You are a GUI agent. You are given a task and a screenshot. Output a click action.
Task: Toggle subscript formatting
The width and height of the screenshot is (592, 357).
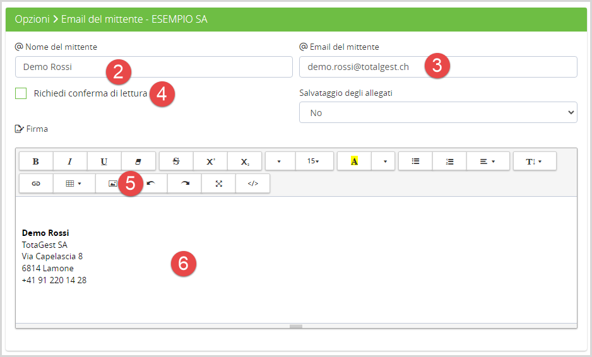tap(244, 161)
